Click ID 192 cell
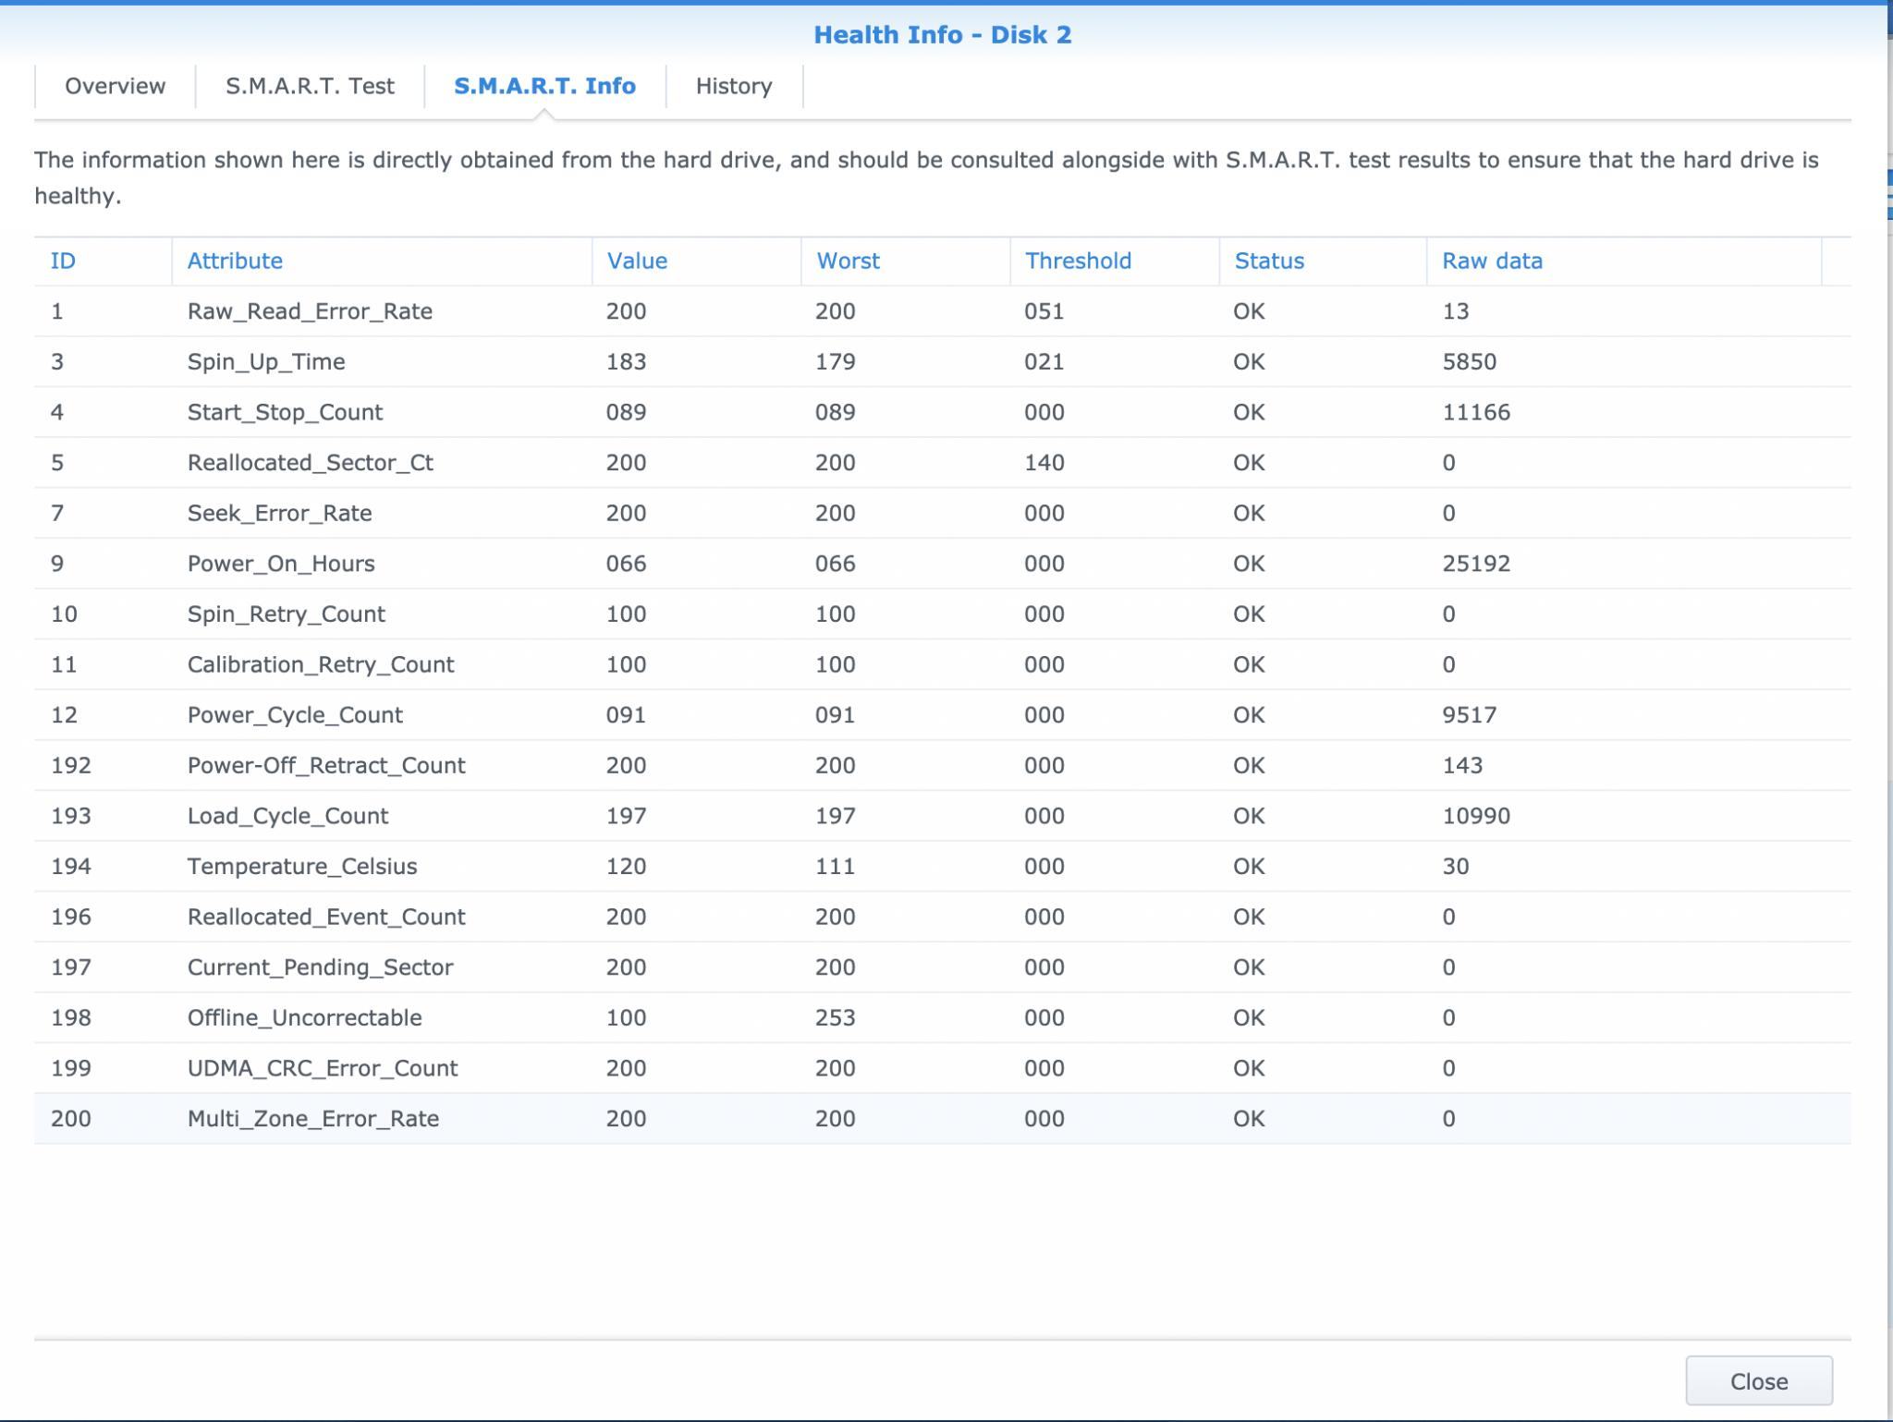This screenshot has width=1893, height=1422. (70, 765)
